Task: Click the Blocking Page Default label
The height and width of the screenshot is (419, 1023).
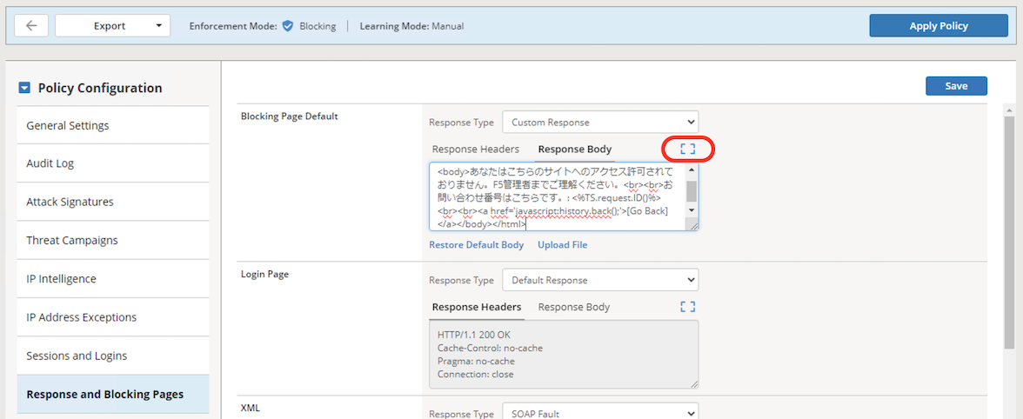Action: click(290, 116)
